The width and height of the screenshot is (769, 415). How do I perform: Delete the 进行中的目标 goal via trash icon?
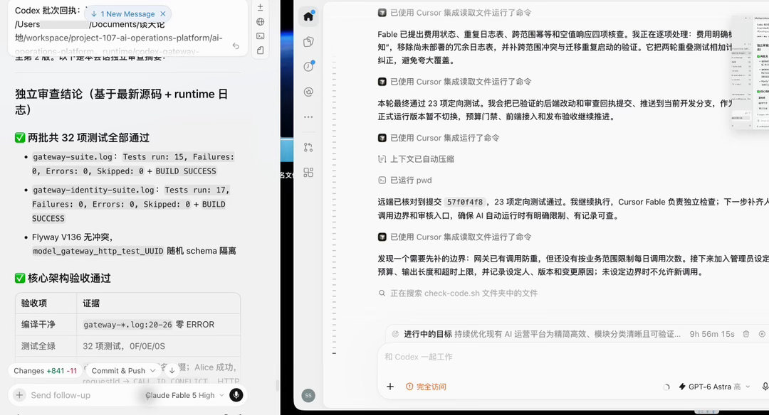click(746, 334)
